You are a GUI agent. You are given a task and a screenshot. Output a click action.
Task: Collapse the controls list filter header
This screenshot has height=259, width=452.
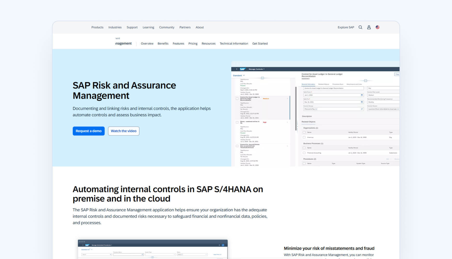click(262, 78)
